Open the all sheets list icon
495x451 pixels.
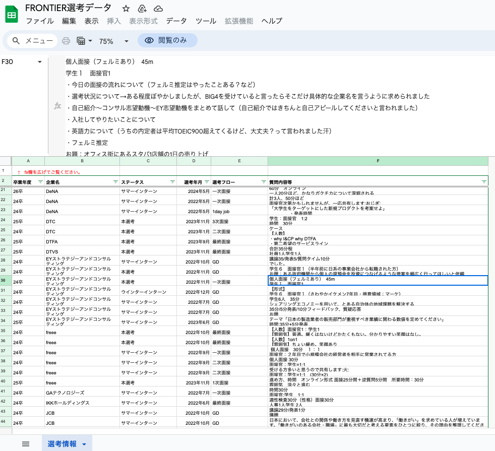point(26,443)
